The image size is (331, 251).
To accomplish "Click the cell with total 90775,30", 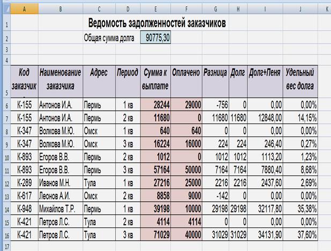I will 156,37.
